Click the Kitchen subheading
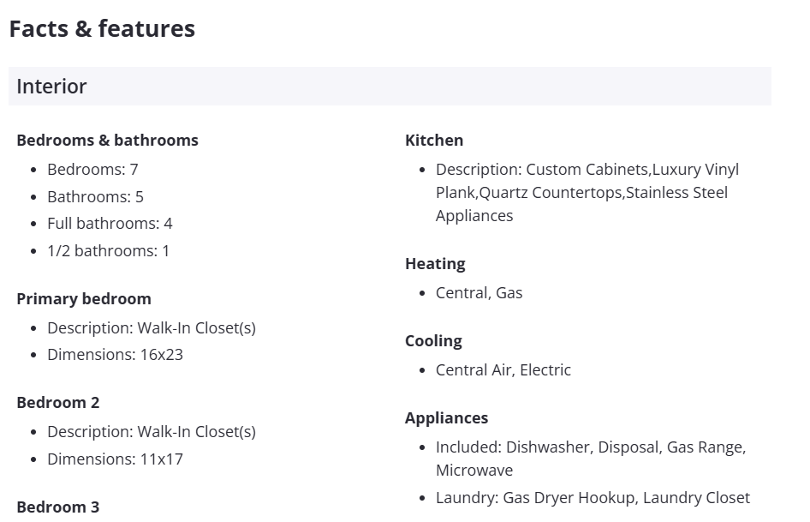810x522 pixels. coord(434,141)
